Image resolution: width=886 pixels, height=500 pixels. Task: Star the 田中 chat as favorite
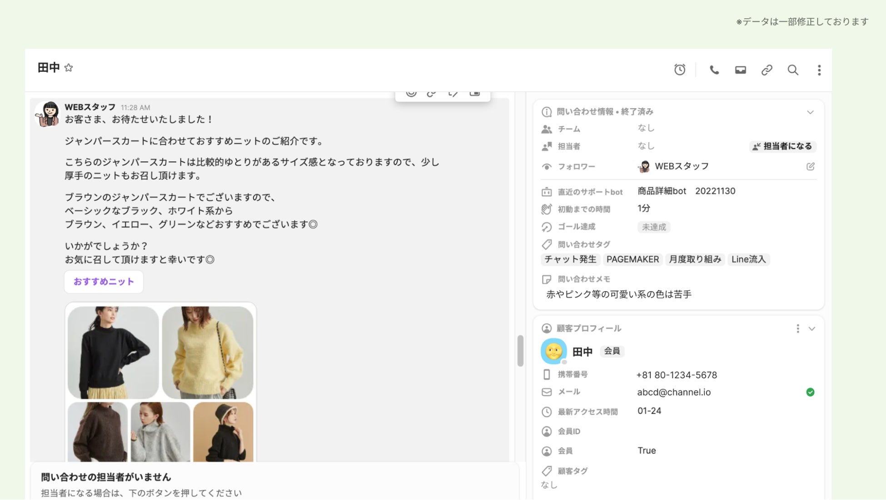[x=69, y=68]
